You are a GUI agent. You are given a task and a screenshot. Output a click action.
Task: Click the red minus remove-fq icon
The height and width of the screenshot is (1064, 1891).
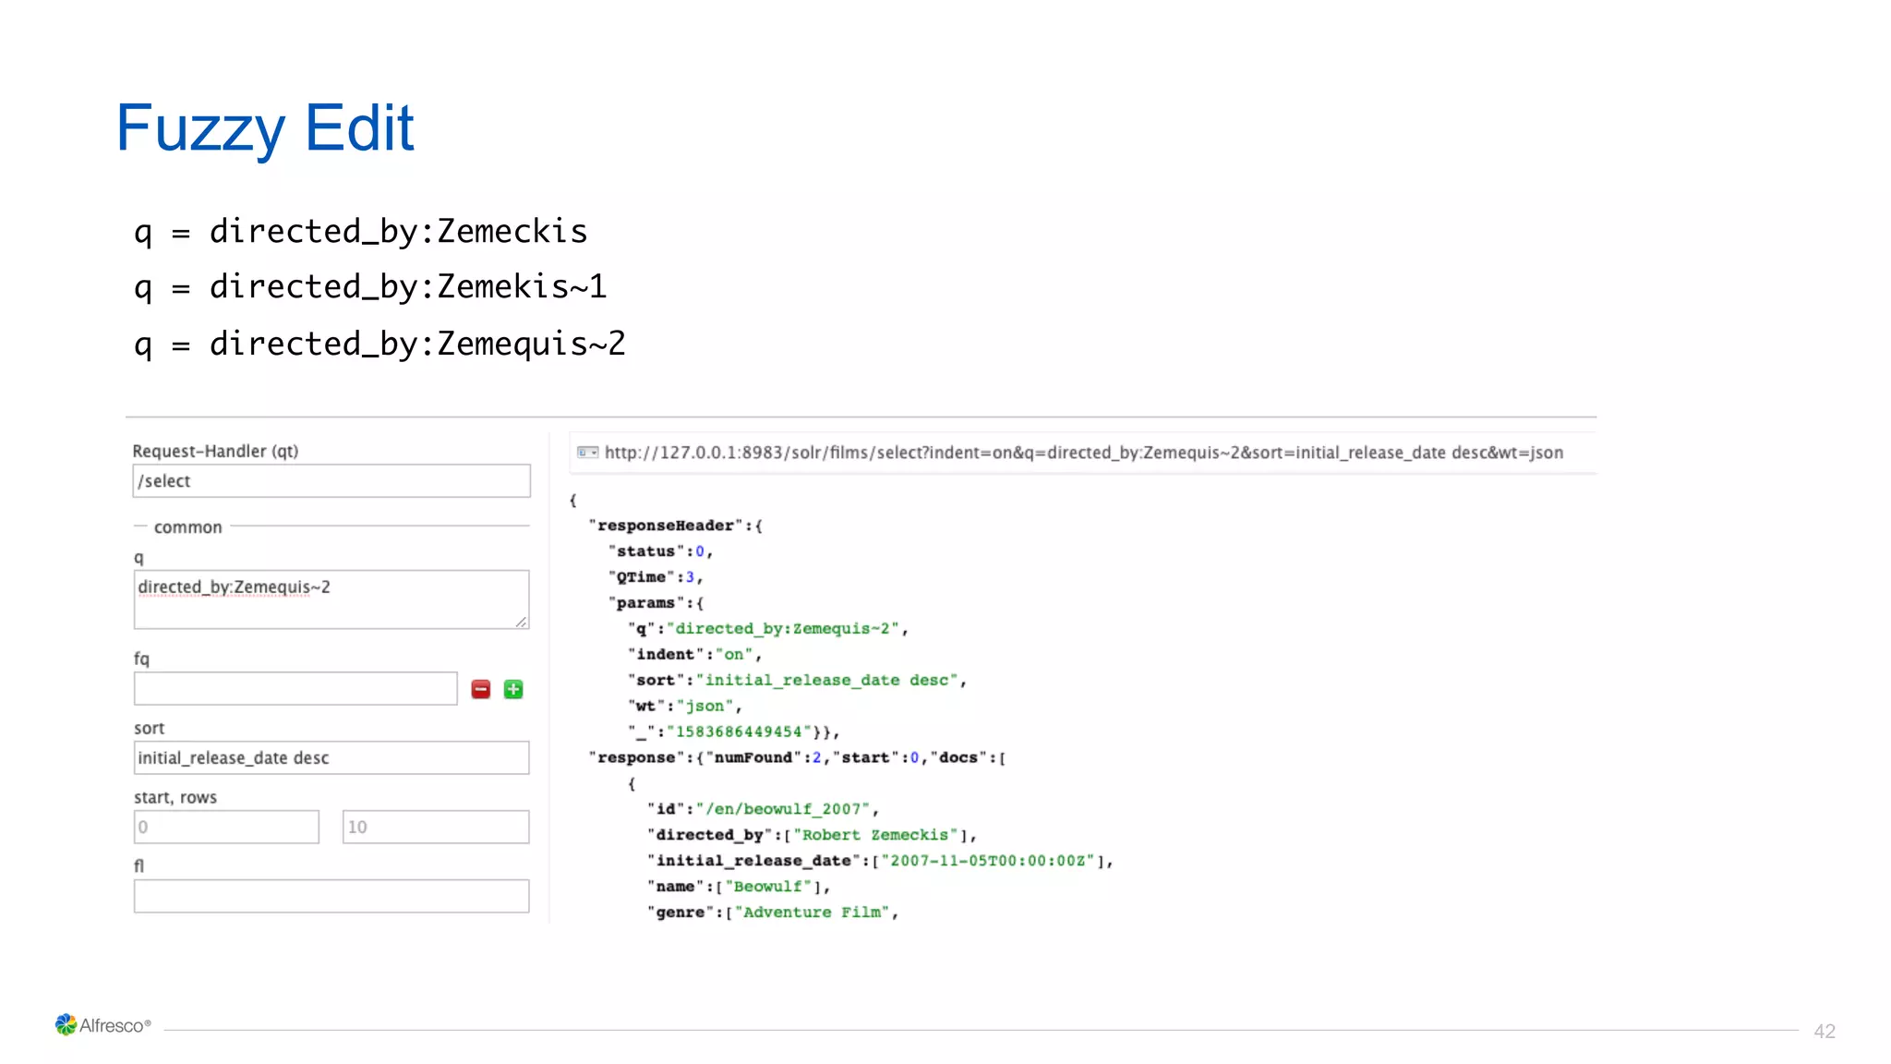pos(480,689)
